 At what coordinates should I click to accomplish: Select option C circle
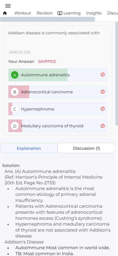[15, 109]
